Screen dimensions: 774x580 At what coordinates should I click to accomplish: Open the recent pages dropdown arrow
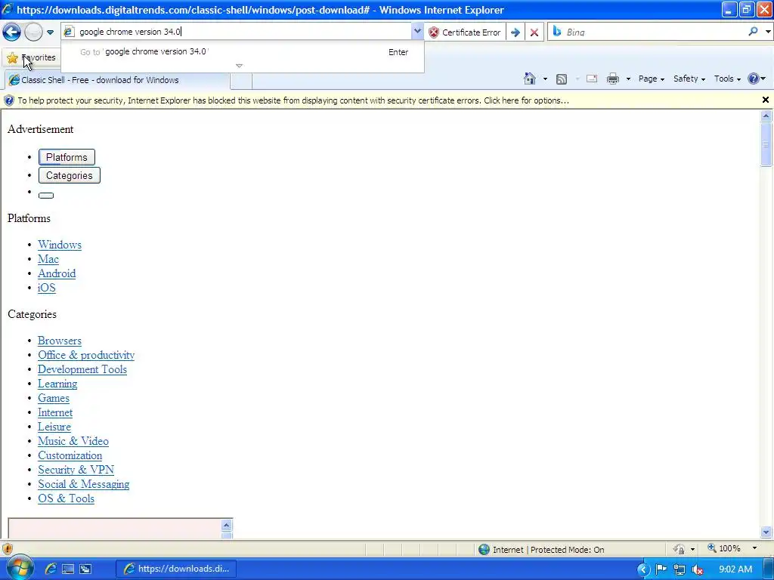[51, 32]
